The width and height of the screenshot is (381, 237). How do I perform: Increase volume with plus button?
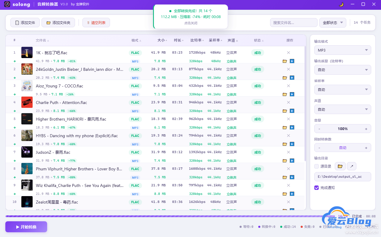pos(366,129)
